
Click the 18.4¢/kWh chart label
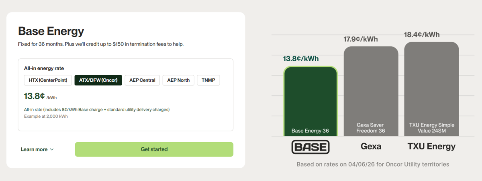[422, 35]
